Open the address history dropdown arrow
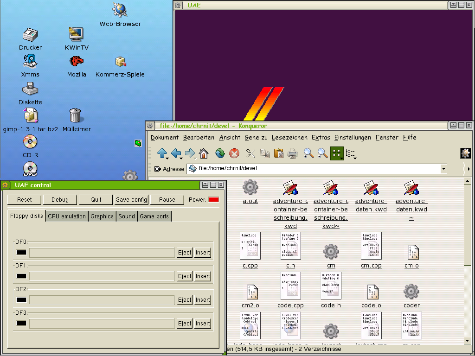475x356 pixels. pos(443,169)
